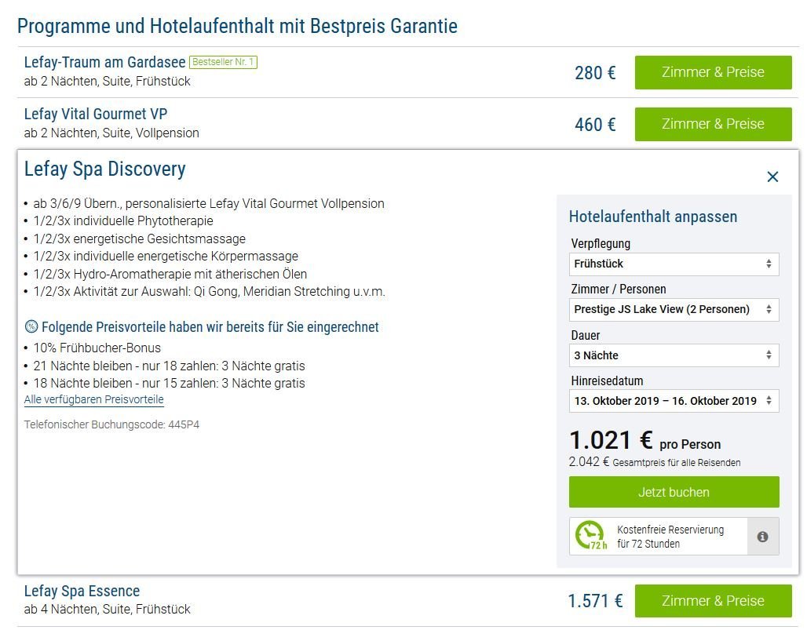Click Zimmer & Preise for Lefay Spa Essence
Screen dimensions: 807x630
[x=713, y=601]
